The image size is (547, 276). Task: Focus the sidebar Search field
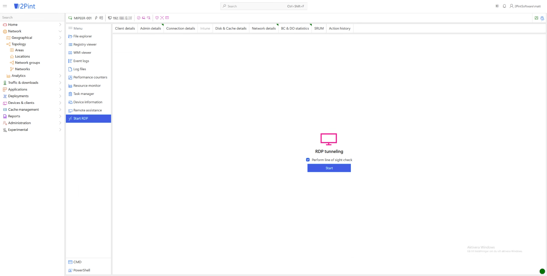(x=32, y=17)
